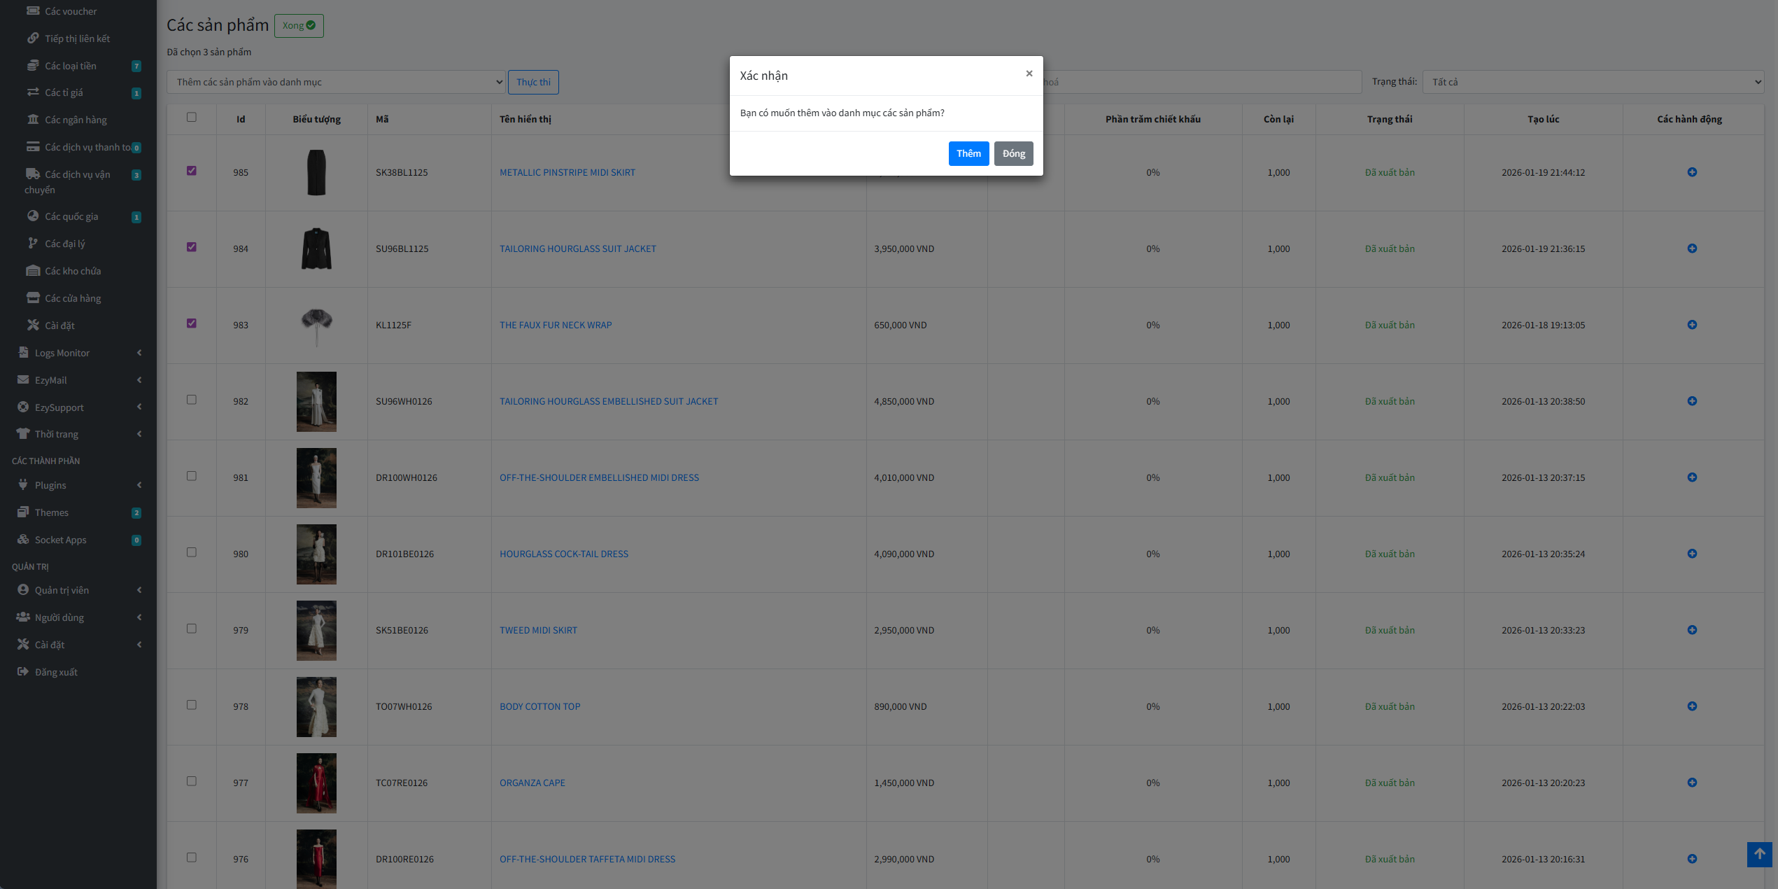1778x889 pixels.
Task: Click the scroll-to-top arrow button
Action: point(1758,854)
